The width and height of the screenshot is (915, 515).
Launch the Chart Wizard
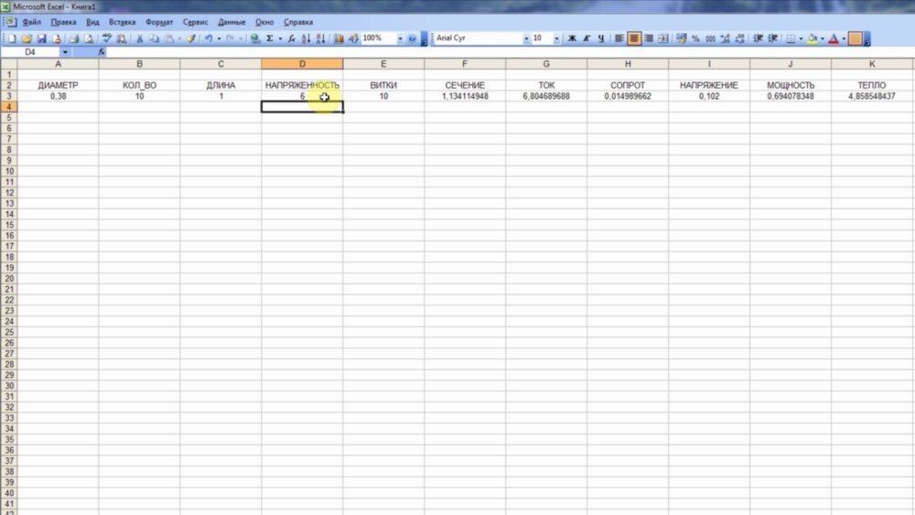pos(339,38)
